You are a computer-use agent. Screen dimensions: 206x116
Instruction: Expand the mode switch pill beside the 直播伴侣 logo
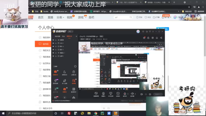pos(70,31)
